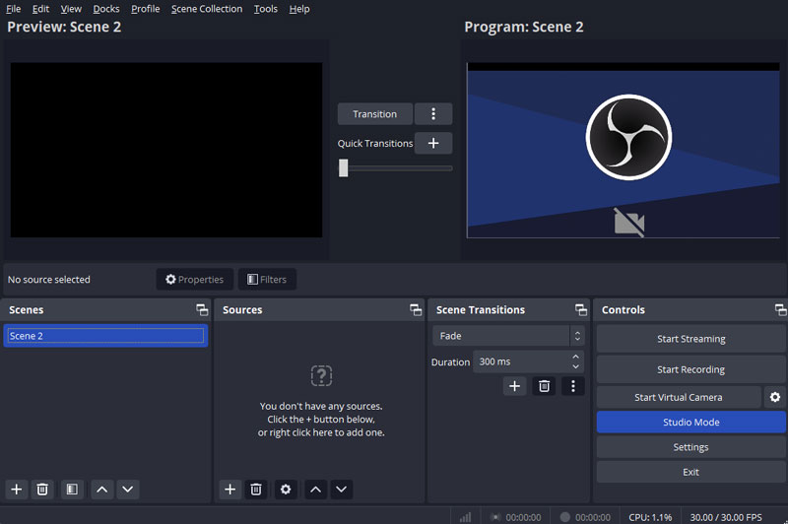Open Transition options three-dot menu
788x524 pixels.
pos(433,113)
